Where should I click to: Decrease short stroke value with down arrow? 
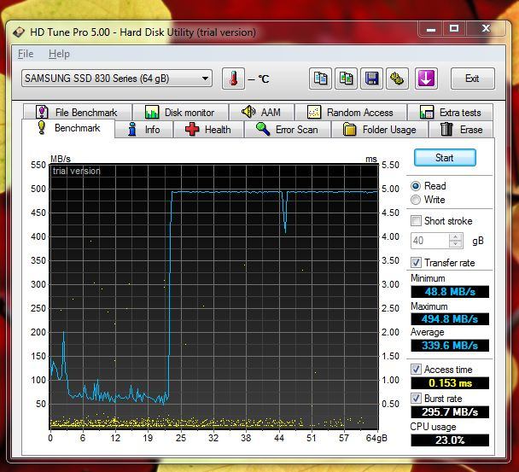click(456, 244)
